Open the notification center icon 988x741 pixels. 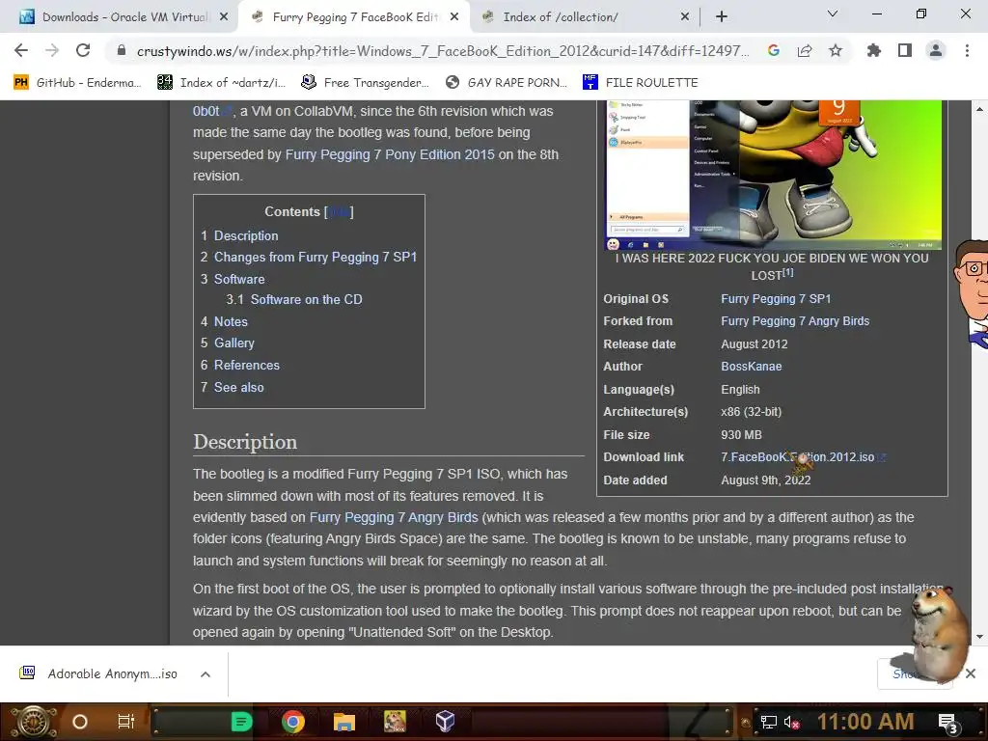(948, 723)
